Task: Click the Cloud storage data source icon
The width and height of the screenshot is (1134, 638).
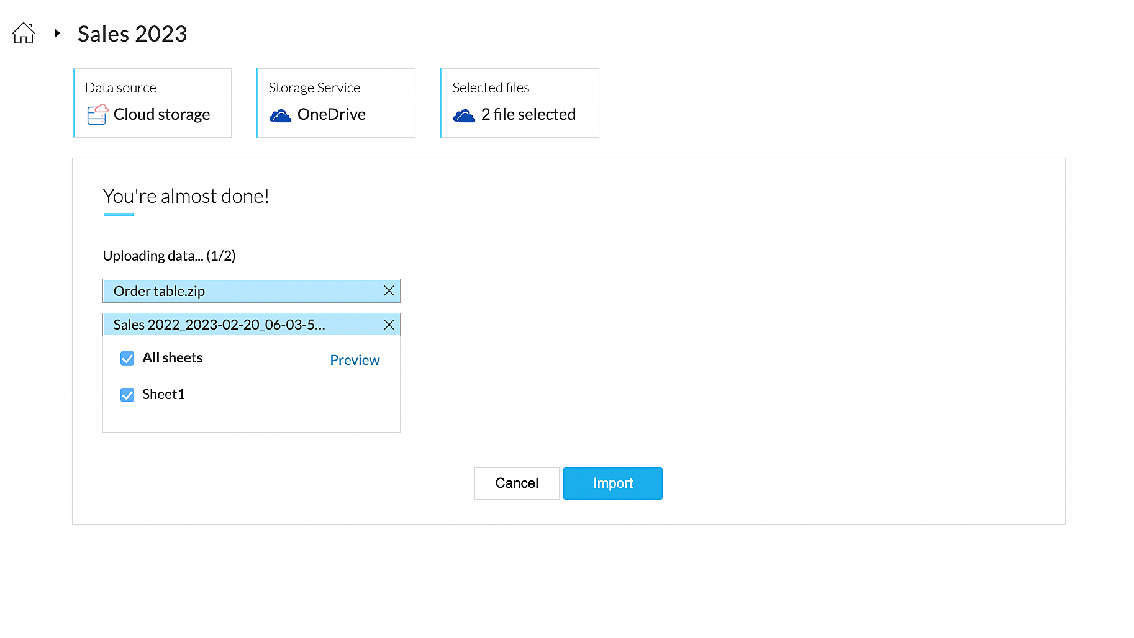Action: tap(98, 115)
